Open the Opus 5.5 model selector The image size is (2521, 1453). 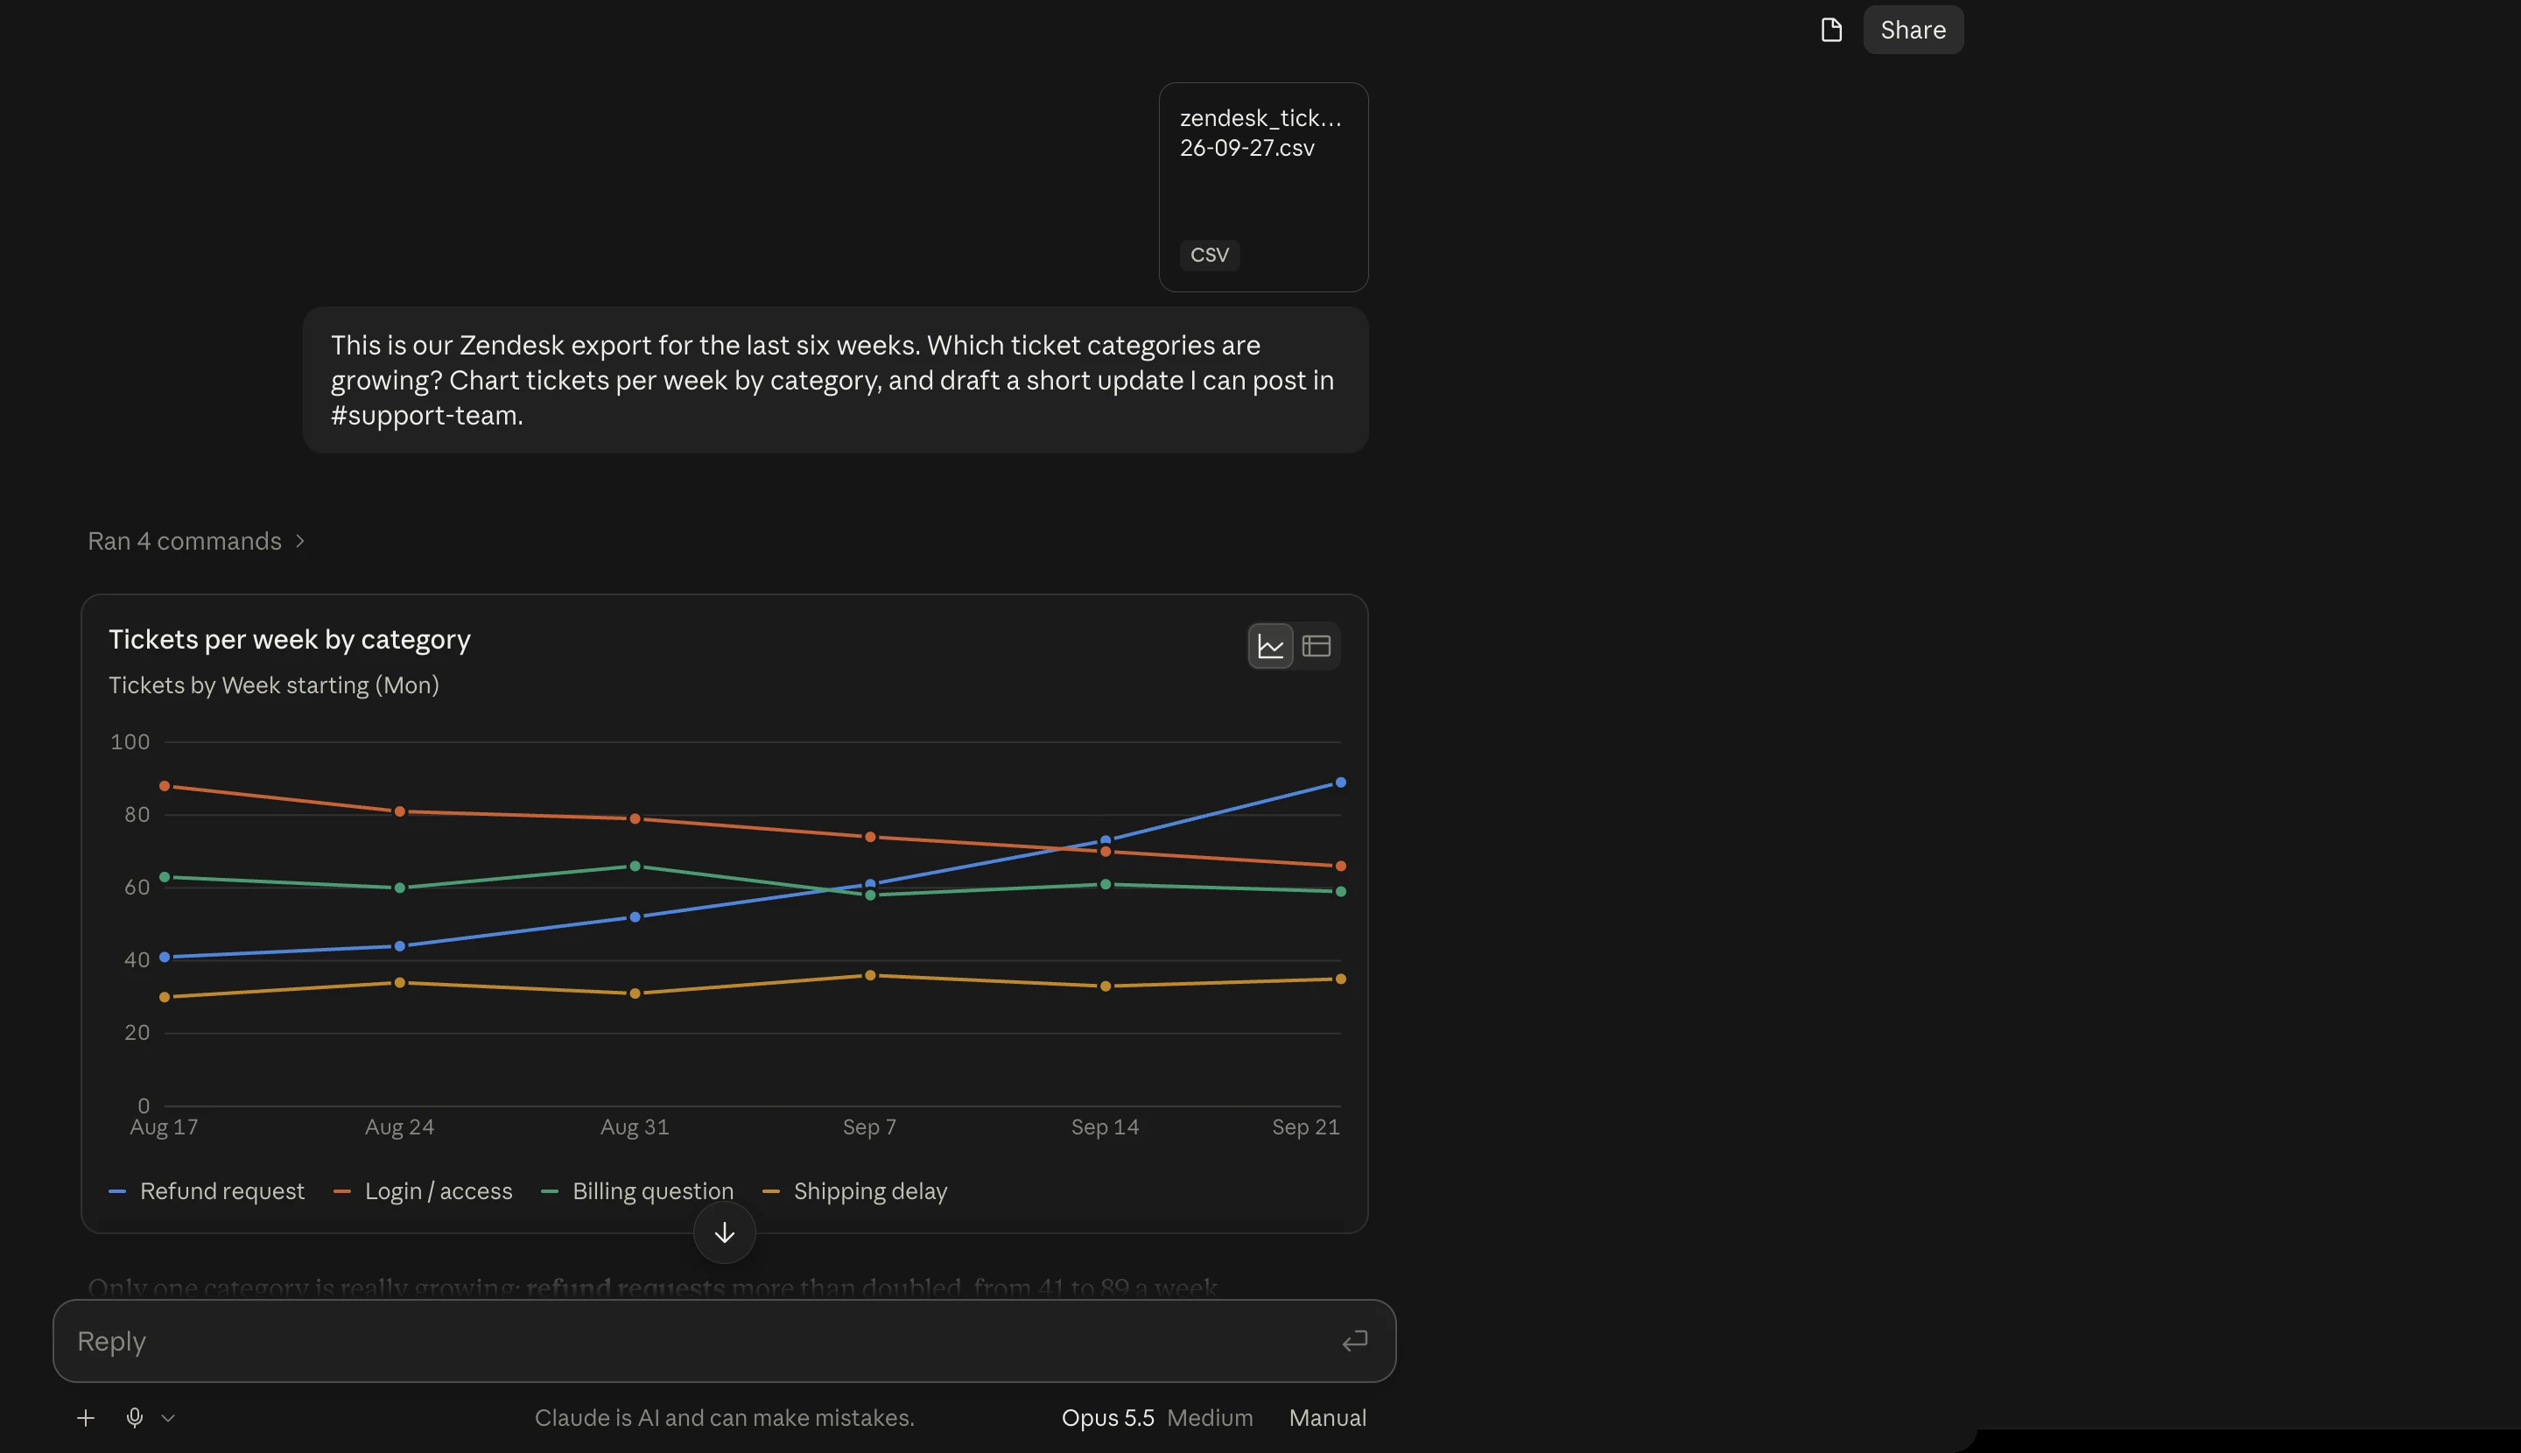point(1156,1417)
